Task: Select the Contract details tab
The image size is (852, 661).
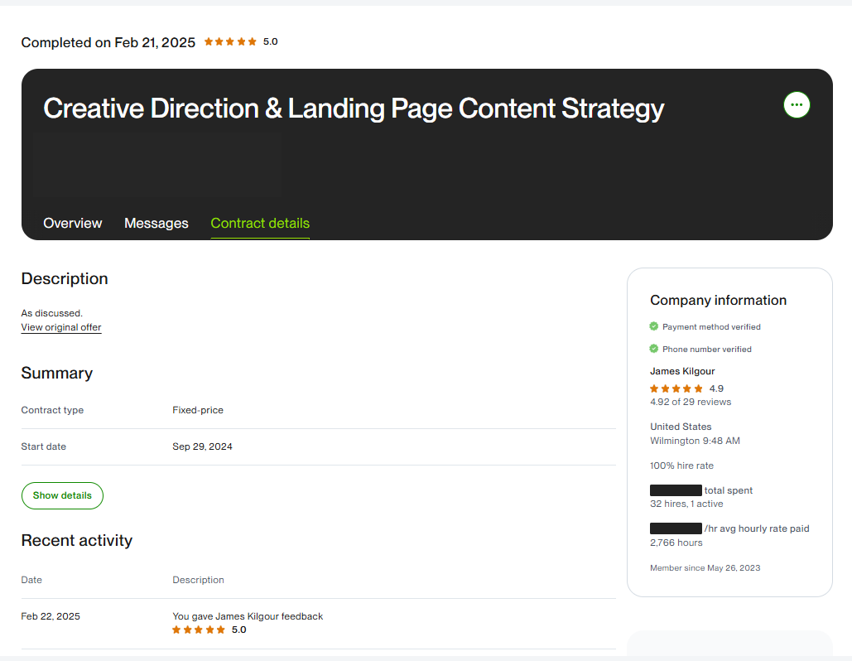Action: coord(260,224)
